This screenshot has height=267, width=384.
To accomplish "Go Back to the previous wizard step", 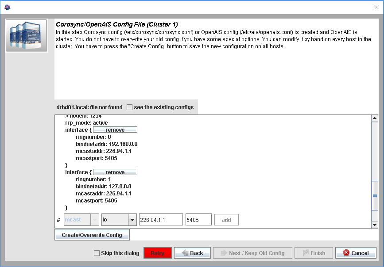I will pos(192,253).
